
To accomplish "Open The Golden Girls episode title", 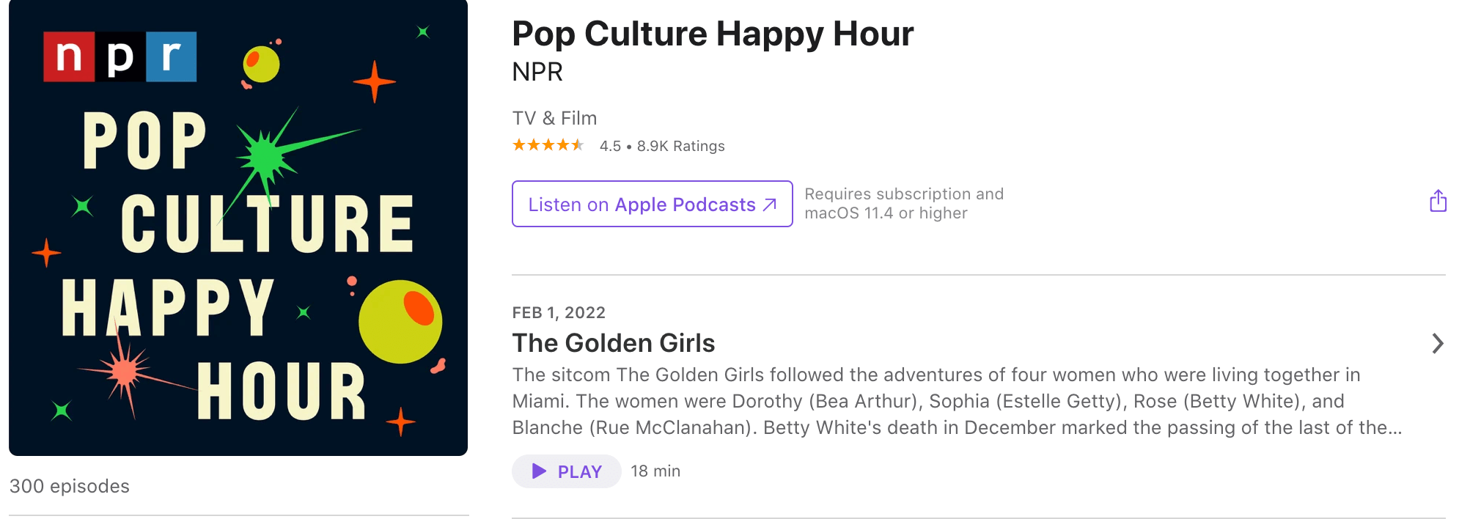I will pos(613,343).
